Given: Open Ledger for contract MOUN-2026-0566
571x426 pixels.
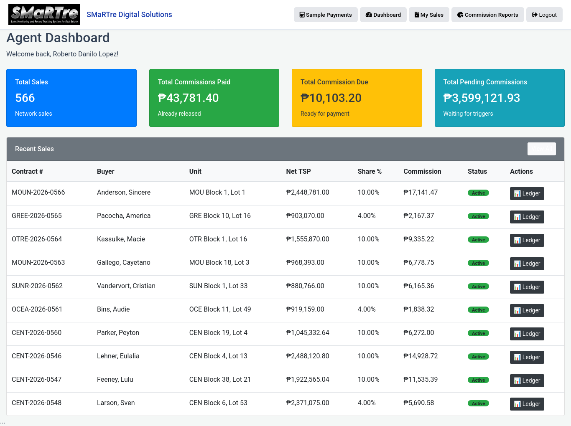Looking at the screenshot, I should click(527, 193).
